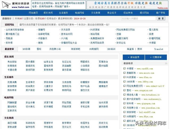Open the 考古探秘 category
Screen dimensions: 170x129
tap(12, 62)
